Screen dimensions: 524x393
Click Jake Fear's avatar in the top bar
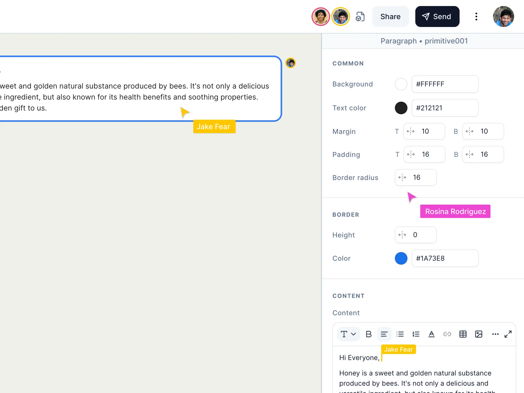pos(341,17)
